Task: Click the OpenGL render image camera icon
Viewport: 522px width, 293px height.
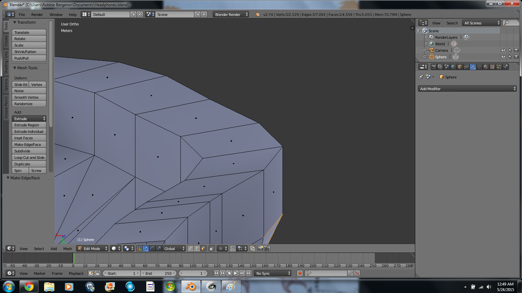Action: [260, 248]
